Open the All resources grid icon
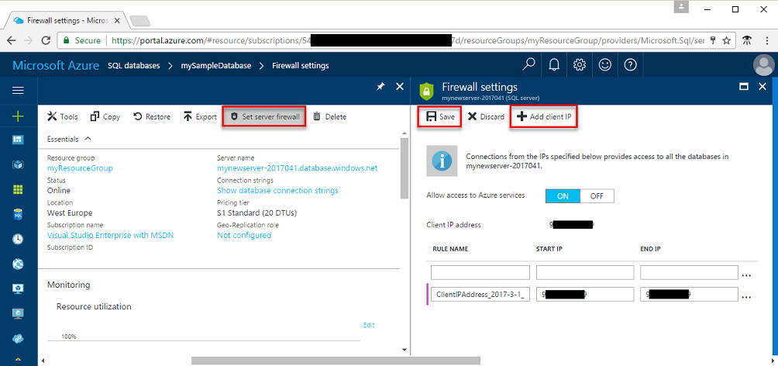The height and width of the screenshot is (366, 778). tap(18, 190)
